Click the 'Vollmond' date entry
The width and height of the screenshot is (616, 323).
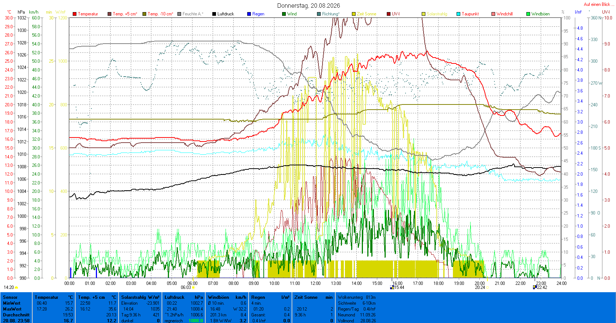coord(357,321)
